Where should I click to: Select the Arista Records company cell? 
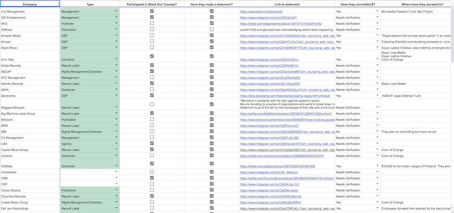[x=30, y=65]
